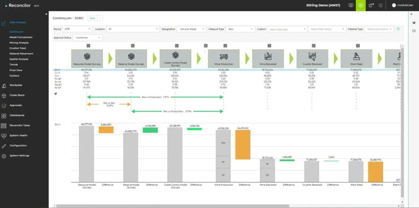Open Trends in sidebar
The image size is (419, 208).
[x=14, y=64]
